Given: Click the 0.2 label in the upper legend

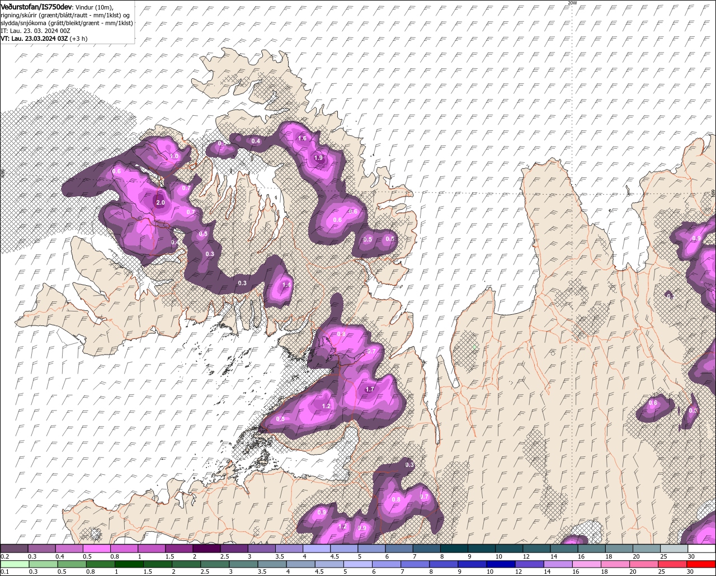Looking at the screenshot, I should (x=4, y=557).
